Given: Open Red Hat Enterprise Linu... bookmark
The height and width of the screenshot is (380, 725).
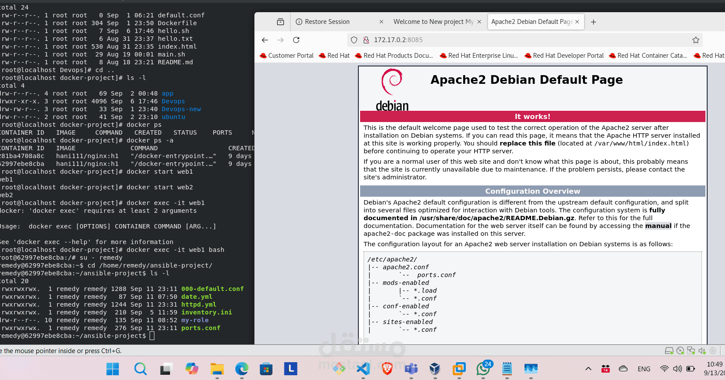Looking at the screenshot, I should (479, 56).
